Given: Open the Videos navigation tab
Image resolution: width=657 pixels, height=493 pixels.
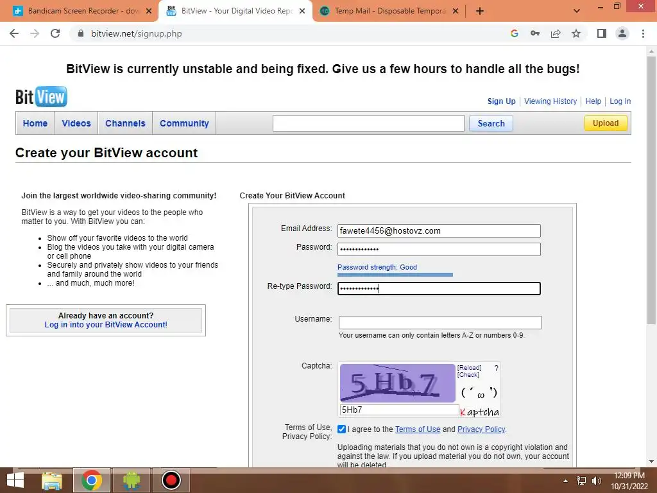Looking at the screenshot, I should [x=76, y=123].
